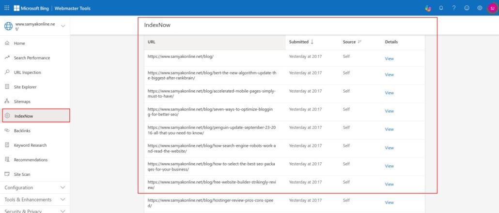
Task: Open the site selector dropdown chevron
Action: pyautogui.click(x=63, y=26)
